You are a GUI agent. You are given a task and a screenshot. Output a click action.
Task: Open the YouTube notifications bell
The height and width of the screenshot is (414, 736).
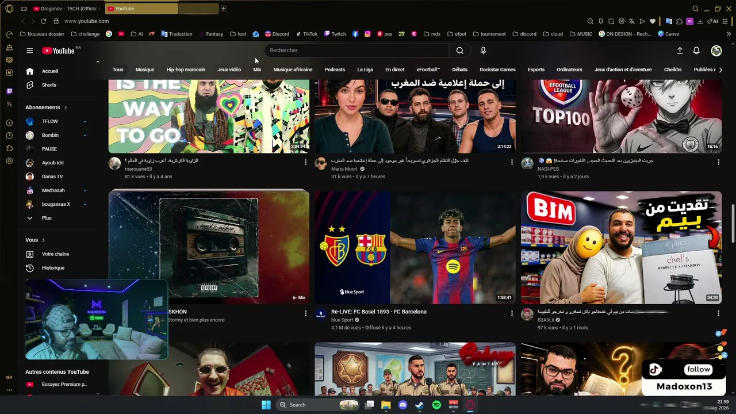[696, 51]
